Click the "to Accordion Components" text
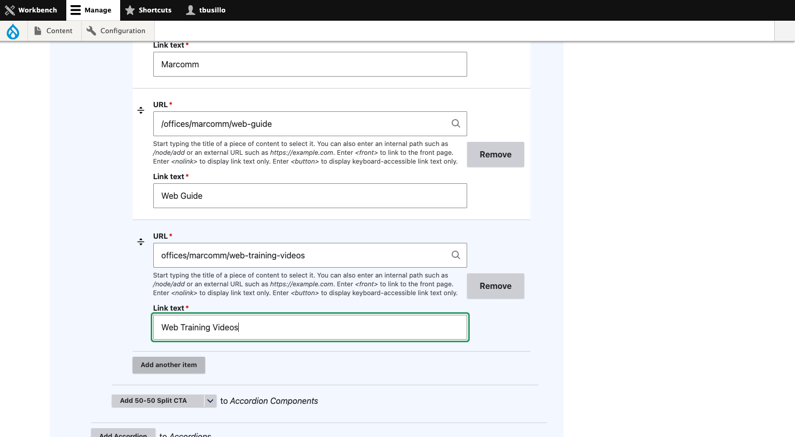795x437 pixels. 269,401
